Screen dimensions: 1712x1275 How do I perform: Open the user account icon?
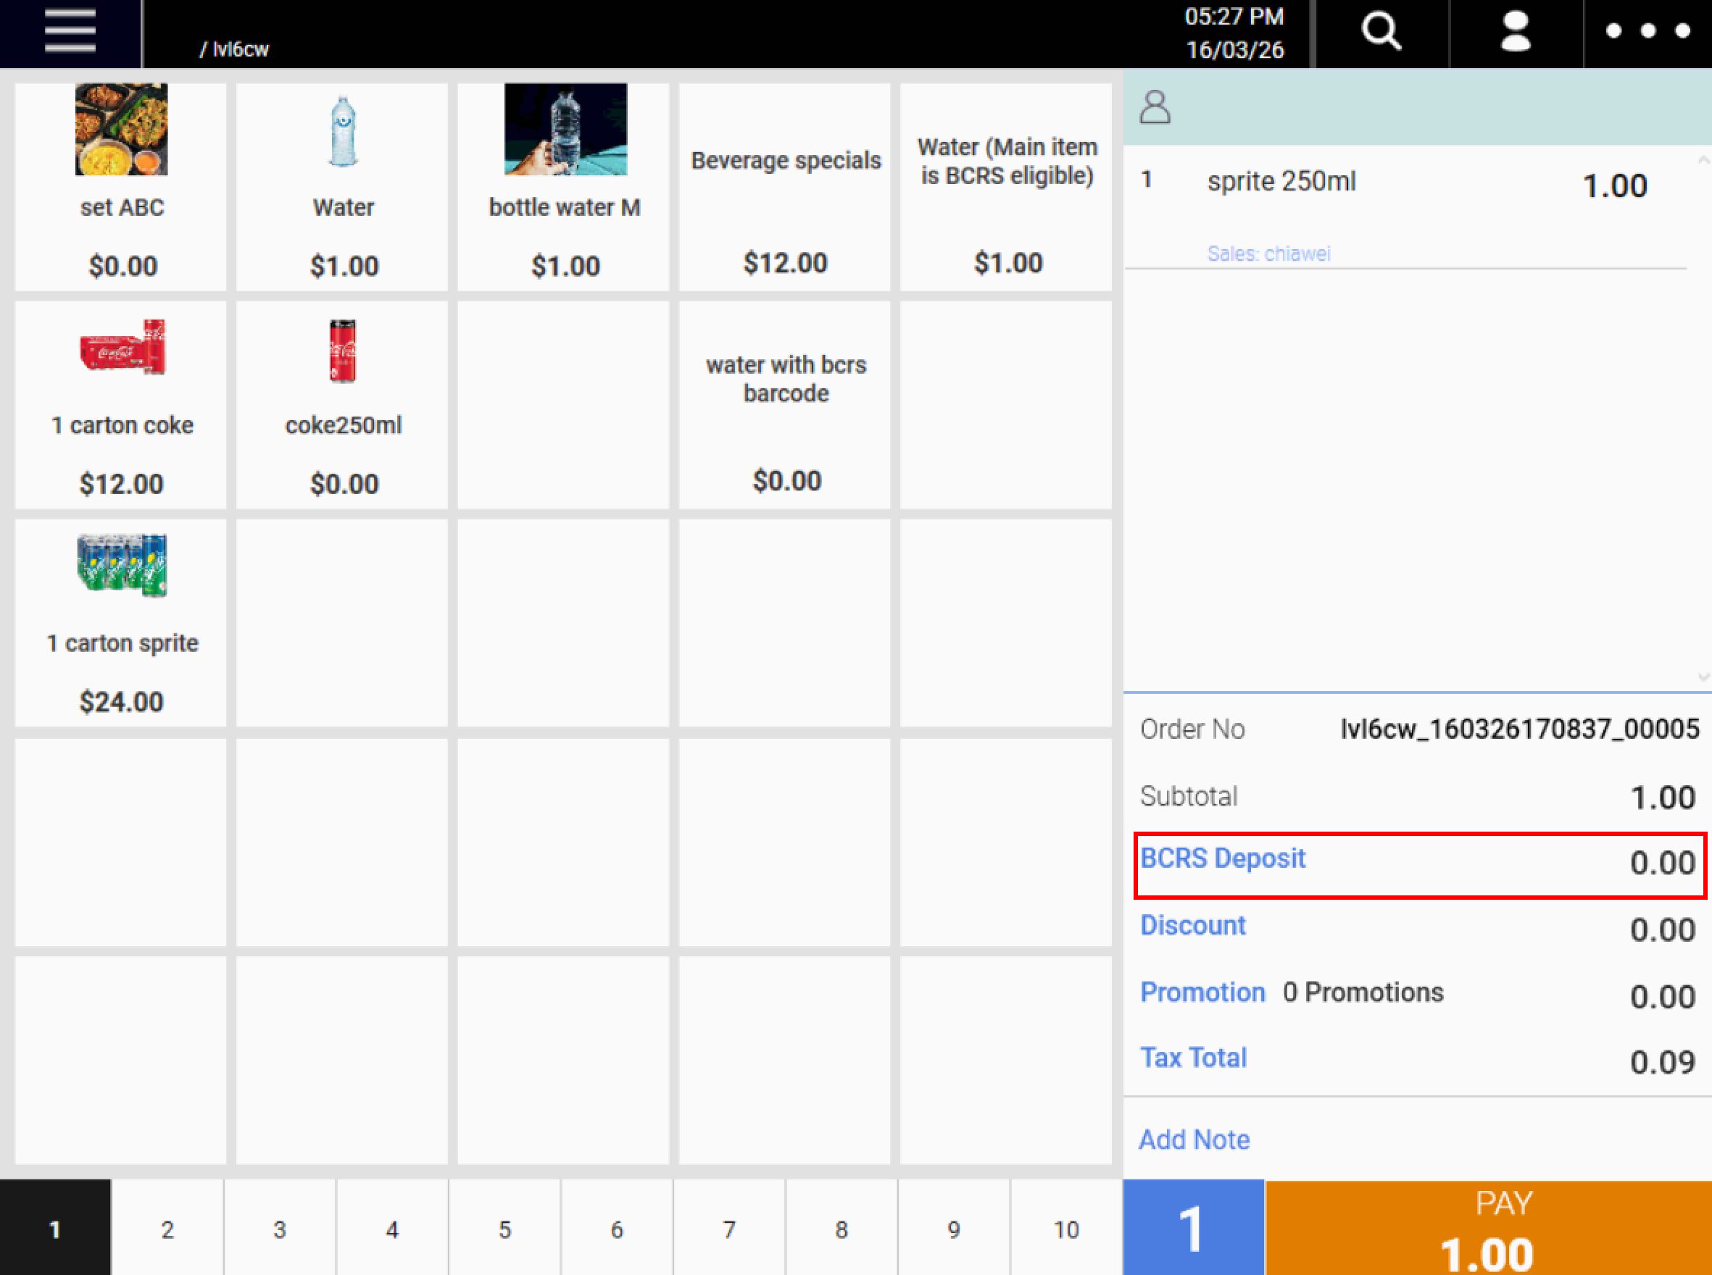(x=1515, y=33)
